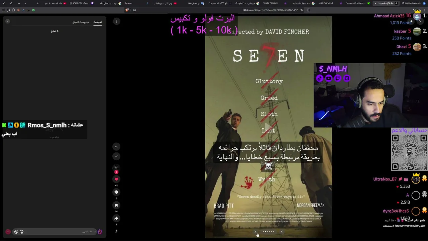This screenshot has height=241, width=428.
Task: Open the Brave Shields icon in address bar
Action: 127,10
